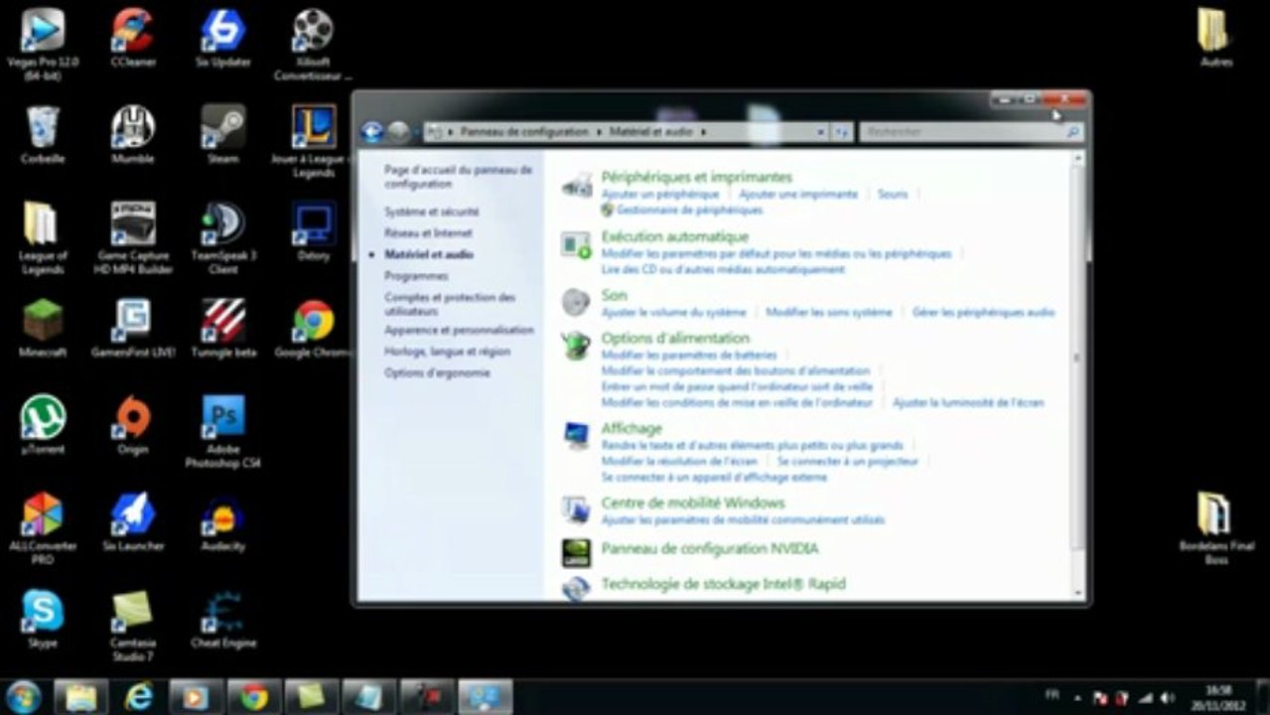Open Système et sécurité in the sidebar
Image resolution: width=1270 pixels, height=715 pixels.
tap(432, 212)
